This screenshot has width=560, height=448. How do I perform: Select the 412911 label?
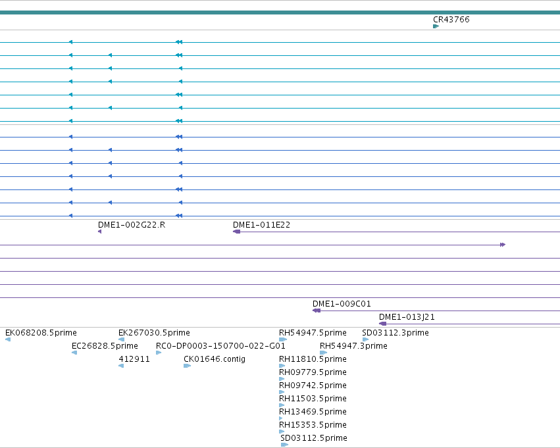(134, 359)
